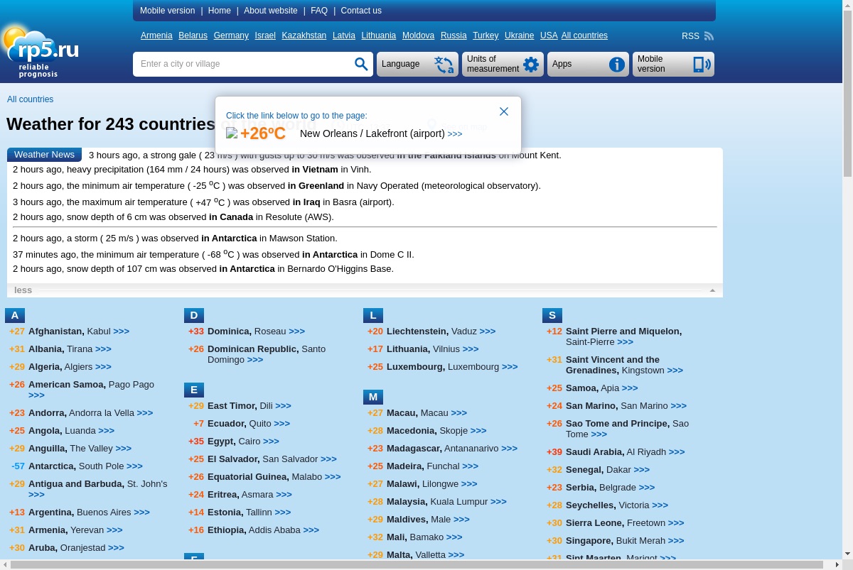Click the horizontal scrollbar thumb
The height and width of the screenshot is (570, 853).
point(417,565)
